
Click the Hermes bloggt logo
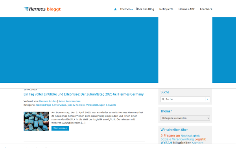(x=42, y=9)
